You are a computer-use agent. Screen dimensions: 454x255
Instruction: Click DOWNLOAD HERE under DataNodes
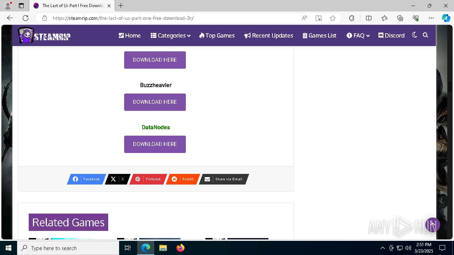(x=155, y=144)
